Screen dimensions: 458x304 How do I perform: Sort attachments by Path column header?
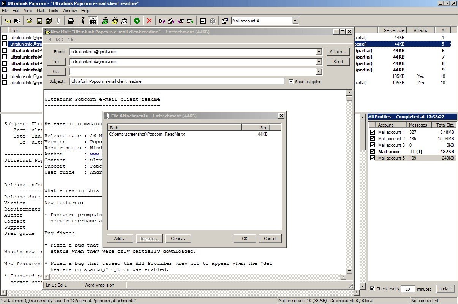[174, 128]
